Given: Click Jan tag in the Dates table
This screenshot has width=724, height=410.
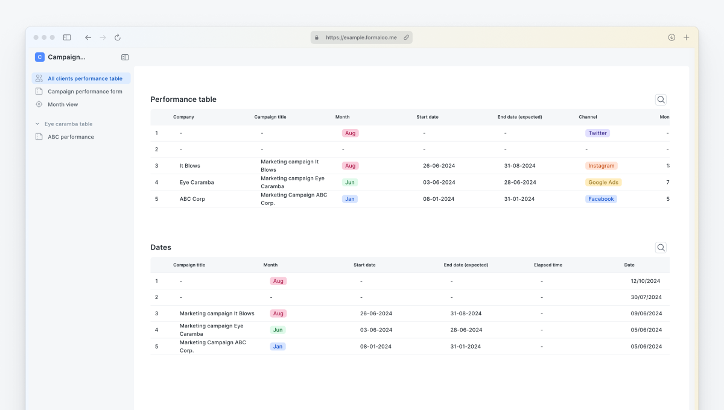Looking at the screenshot, I should [x=278, y=347].
